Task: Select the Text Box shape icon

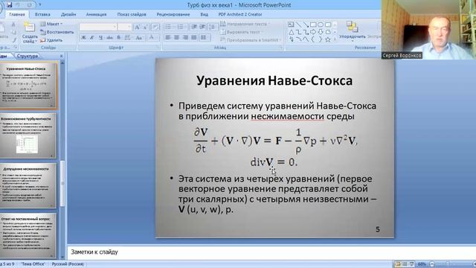Action: pos(291,25)
